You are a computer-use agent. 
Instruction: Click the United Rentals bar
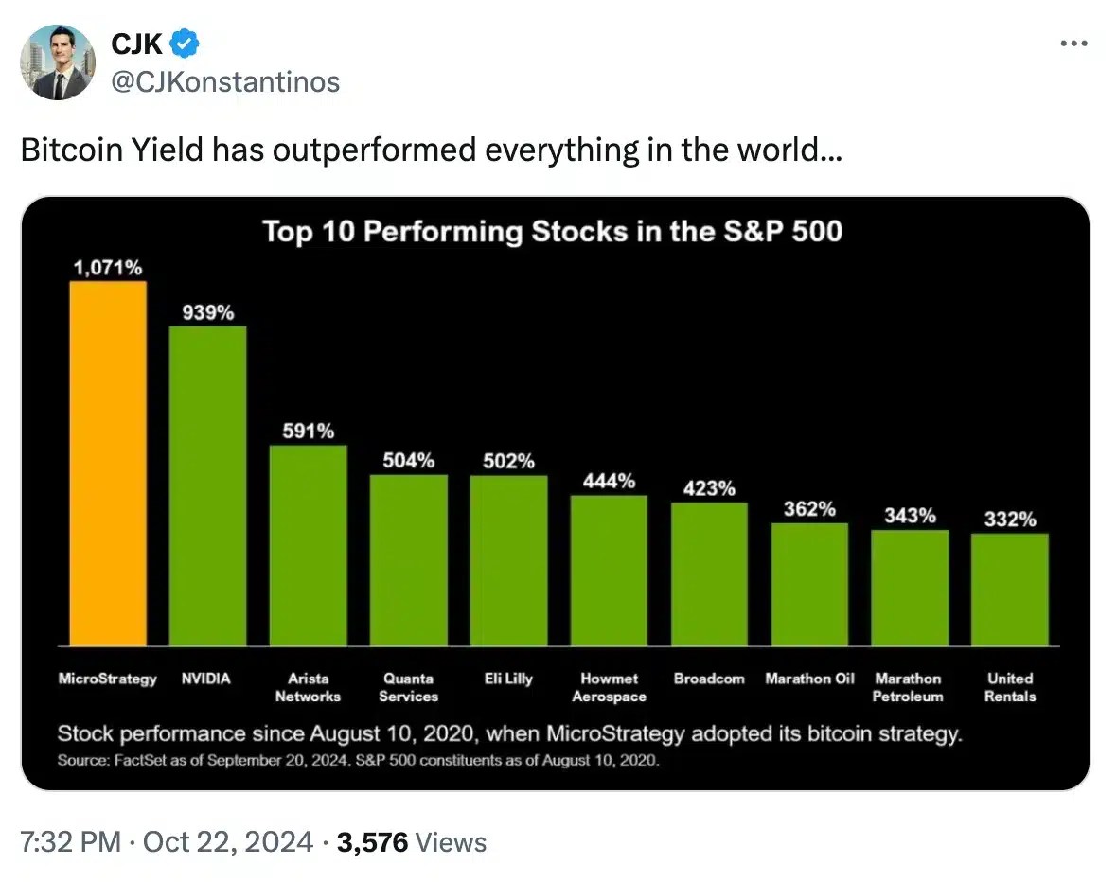click(1009, 589)
